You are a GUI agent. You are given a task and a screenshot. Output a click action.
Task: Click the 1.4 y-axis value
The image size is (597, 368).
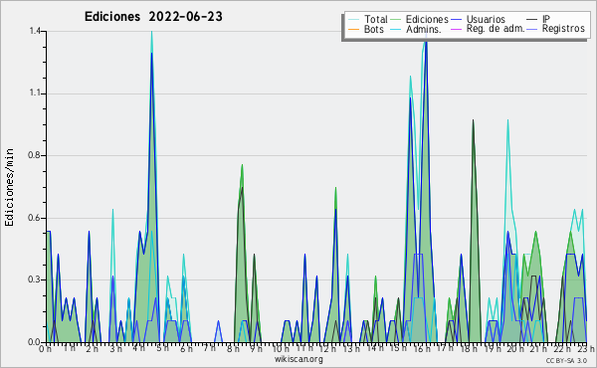35,31
